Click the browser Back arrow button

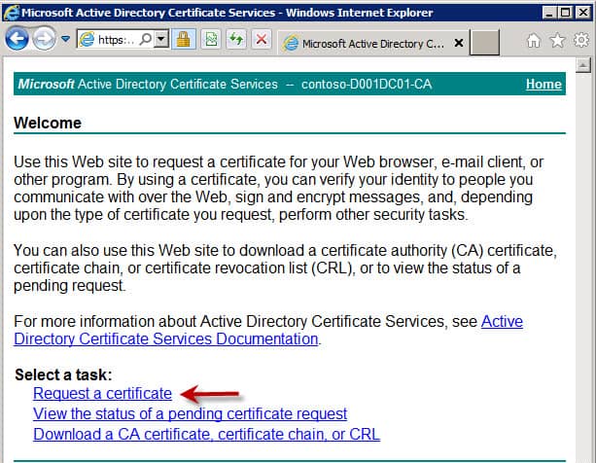17,38
